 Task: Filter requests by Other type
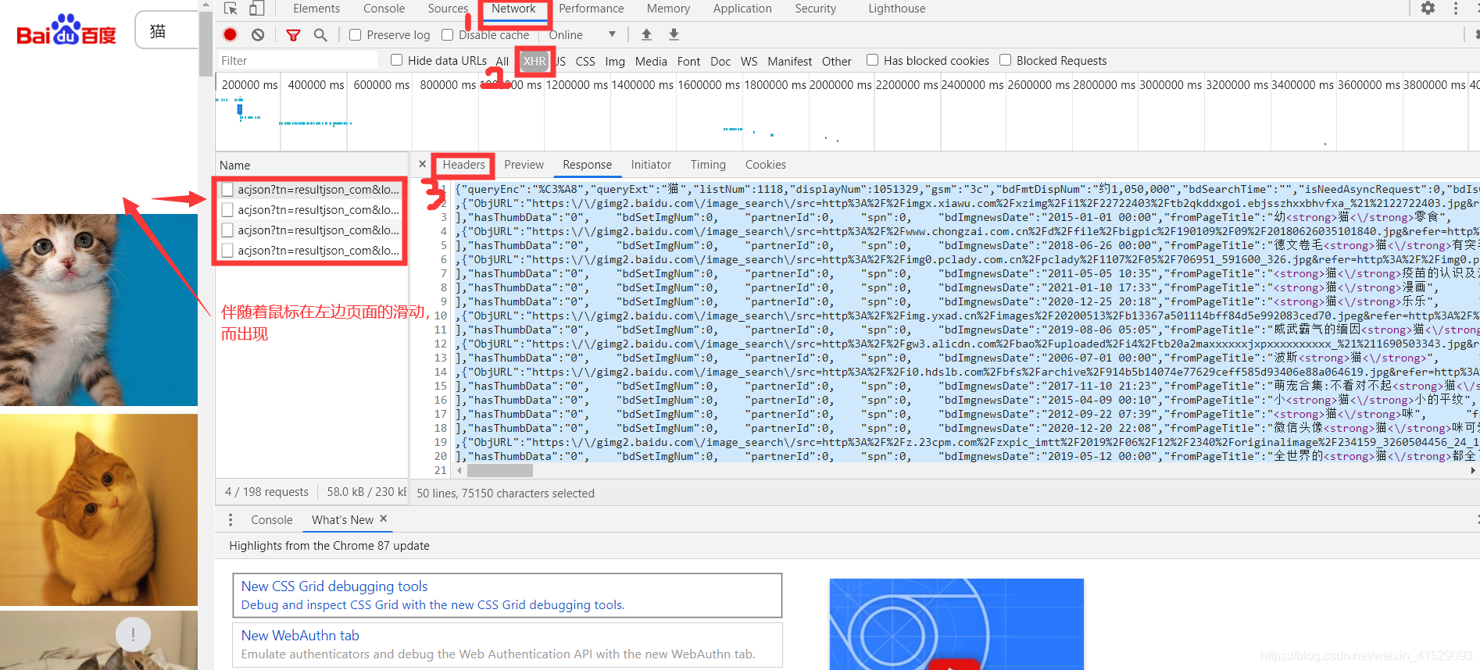836,61
